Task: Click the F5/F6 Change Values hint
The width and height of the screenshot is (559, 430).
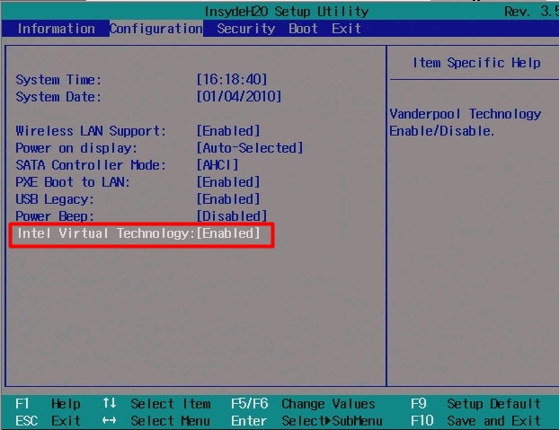Action: click(x=303, y=404)
